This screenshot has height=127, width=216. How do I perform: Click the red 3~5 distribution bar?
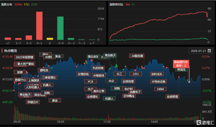click(x=29, y=38)
